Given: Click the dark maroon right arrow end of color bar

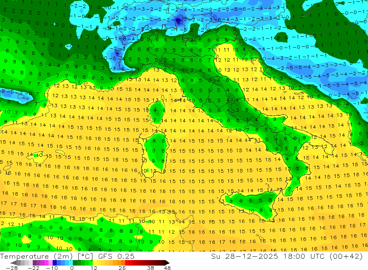Looking at the screenshot, I should [x=167, y=263].
